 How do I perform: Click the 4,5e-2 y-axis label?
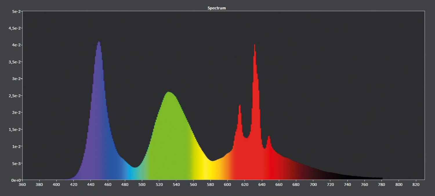point(14,28)
